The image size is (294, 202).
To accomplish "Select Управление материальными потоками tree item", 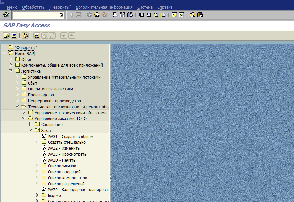I will [64, 77].
